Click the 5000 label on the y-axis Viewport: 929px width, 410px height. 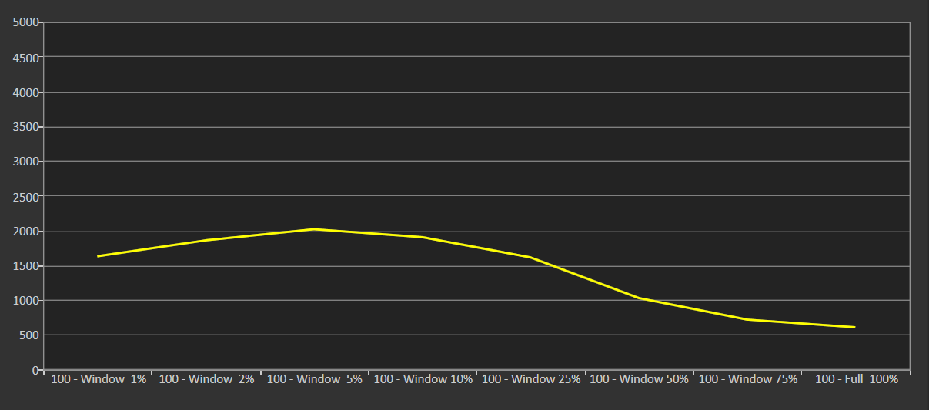(25, 22)
